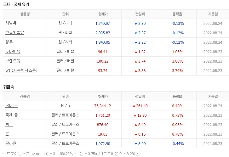Click the up arrow beside 3.74 for 브렌트유

pos(136,62)
